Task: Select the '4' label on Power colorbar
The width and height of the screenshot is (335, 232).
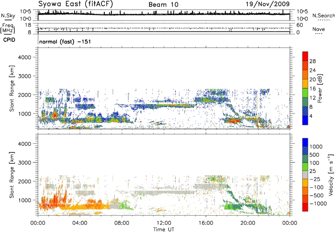Action: tap(311, 116)
